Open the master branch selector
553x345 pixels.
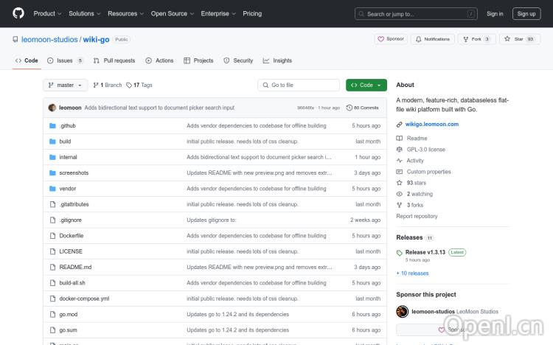(x=66, y=86)
